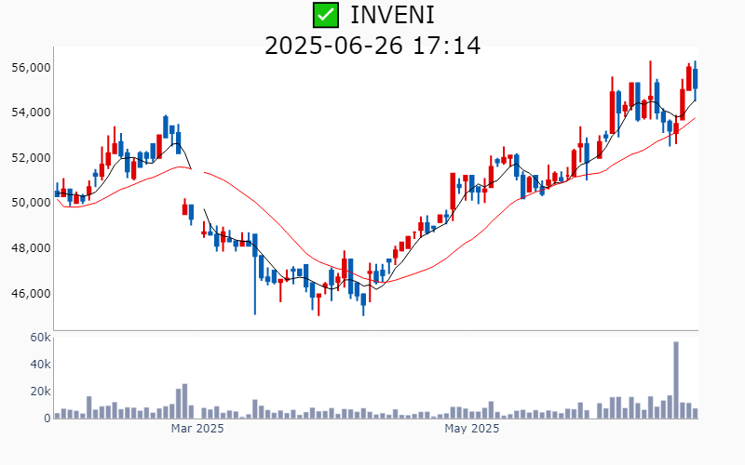Click the May 2025 date axis label
Screen dimensions: 745x465
472,429
